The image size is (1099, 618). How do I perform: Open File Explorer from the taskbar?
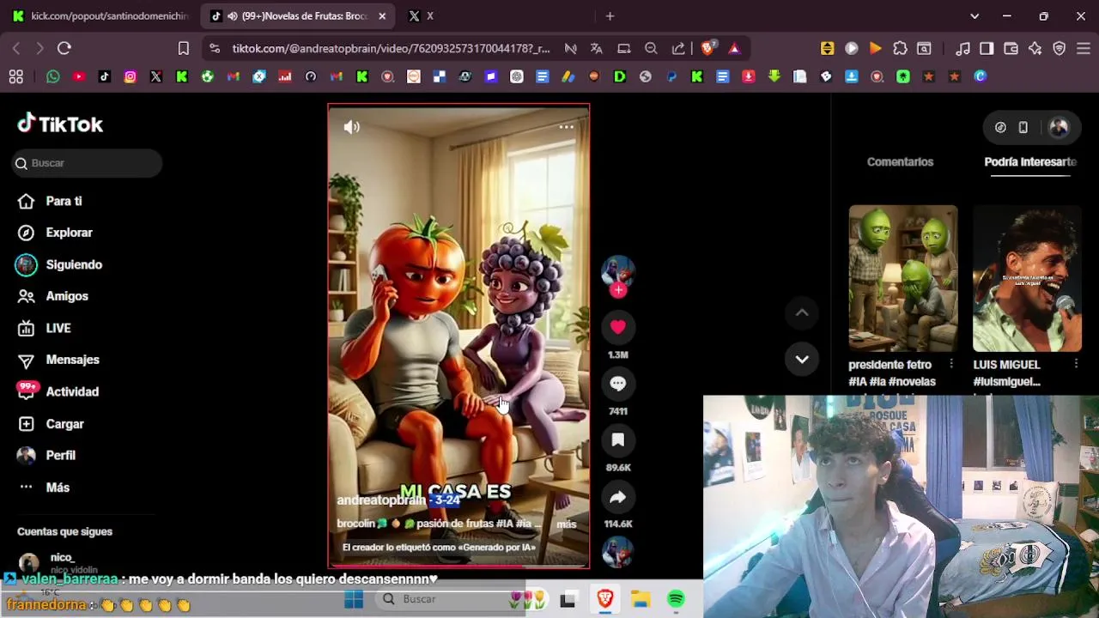tap(641, 599)
